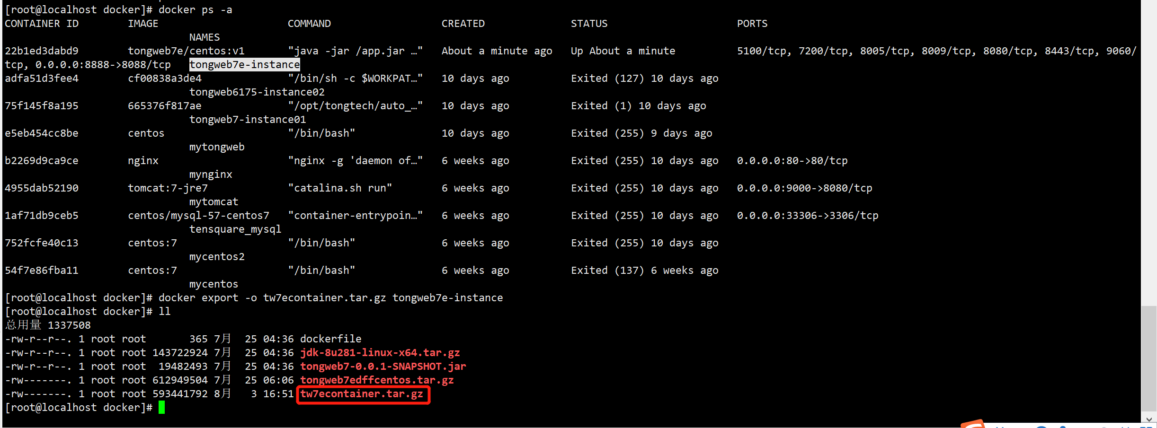The height and width of the screenshot is (428, 1157).
Task: Click the tensquare_mysql container name
Action: (235, 229)
